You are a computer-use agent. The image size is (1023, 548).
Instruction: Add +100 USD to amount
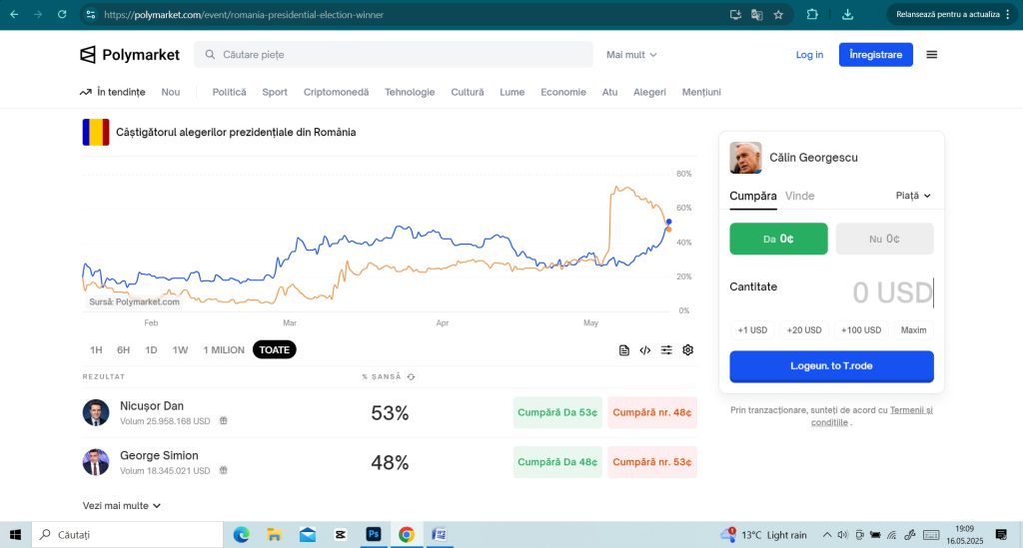coord(860,329)
